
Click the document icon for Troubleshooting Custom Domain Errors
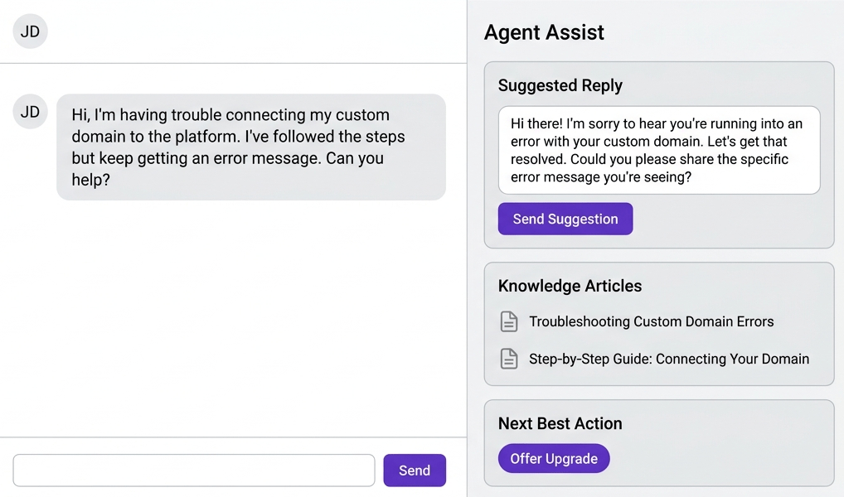509,321
